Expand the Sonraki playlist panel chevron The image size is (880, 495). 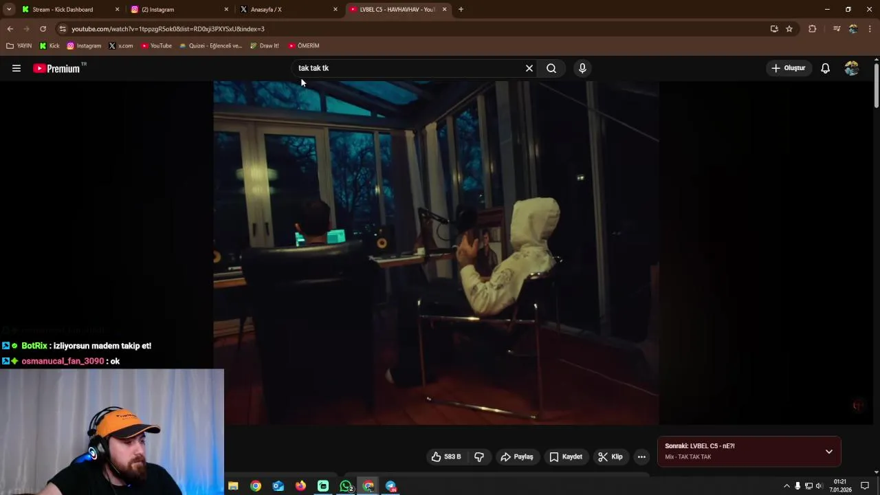[x=829, y=452]
